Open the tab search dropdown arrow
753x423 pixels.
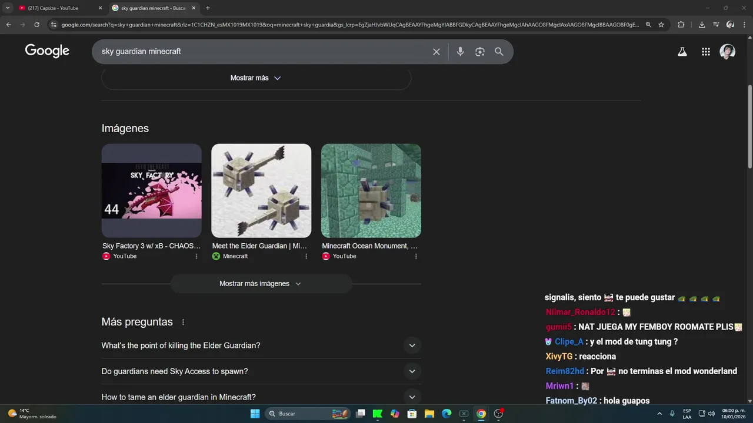pos(8,8)
